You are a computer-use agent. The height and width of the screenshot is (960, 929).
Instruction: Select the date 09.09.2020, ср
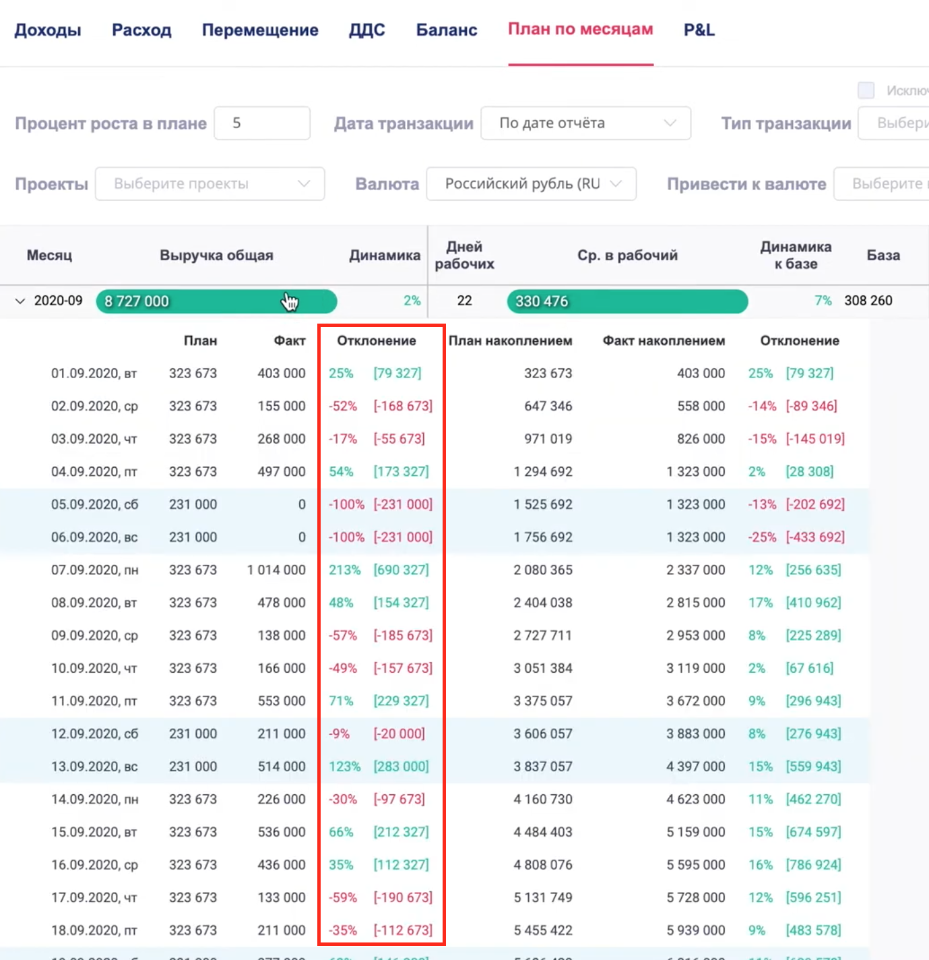pyautogui.click(x=94, y=636)
